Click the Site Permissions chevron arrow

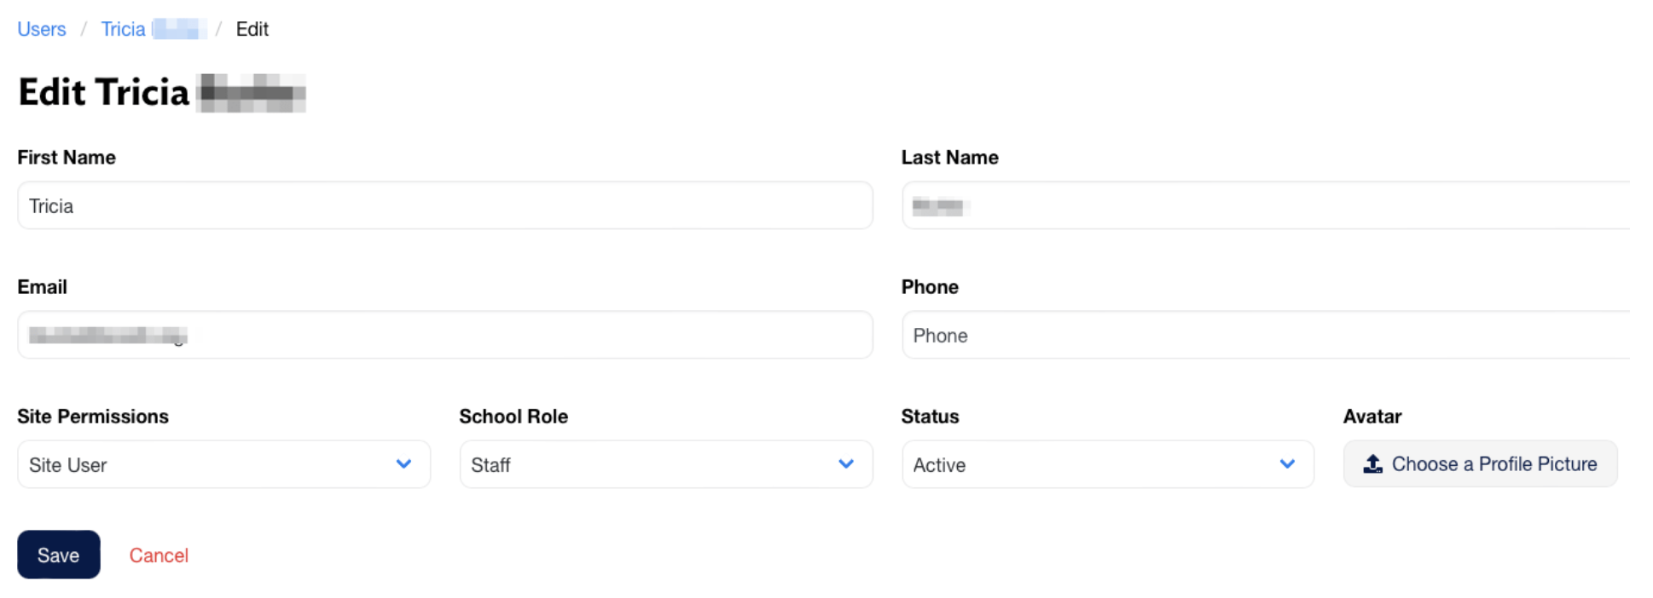404,464
